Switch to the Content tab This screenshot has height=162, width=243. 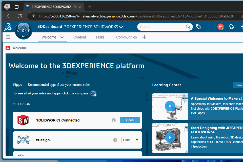coord(79,37)
